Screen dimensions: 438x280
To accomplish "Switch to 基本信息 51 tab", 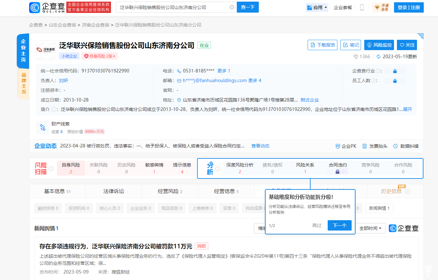I will coord(57,191).
